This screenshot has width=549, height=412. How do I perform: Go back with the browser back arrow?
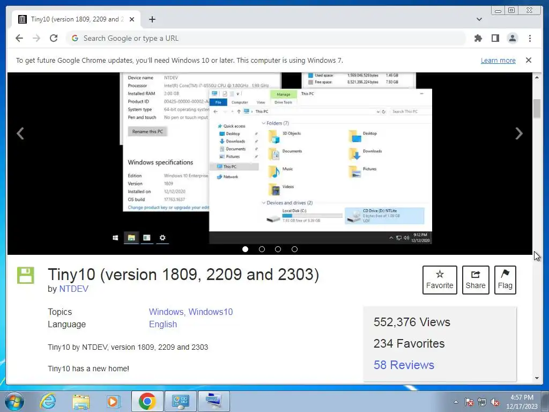click(19, 38)
